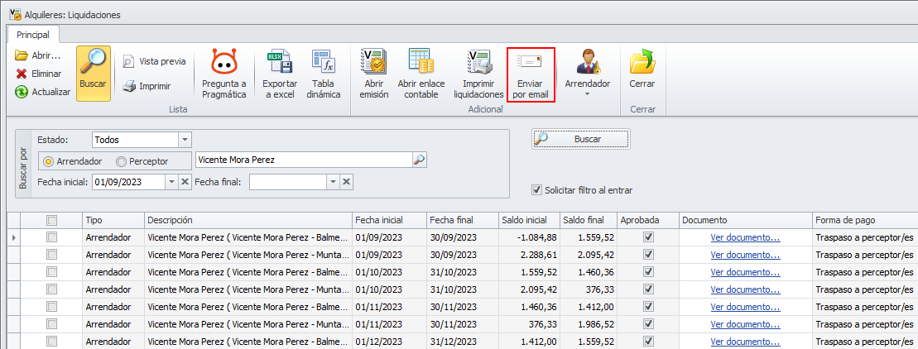Toggle Solicitar filtro al entrar checkbox
Viewport: 918px width, 349px height.
(x=537, y=189)
